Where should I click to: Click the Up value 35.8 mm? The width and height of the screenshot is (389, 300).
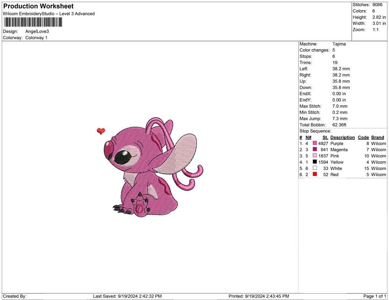point(341,81)
